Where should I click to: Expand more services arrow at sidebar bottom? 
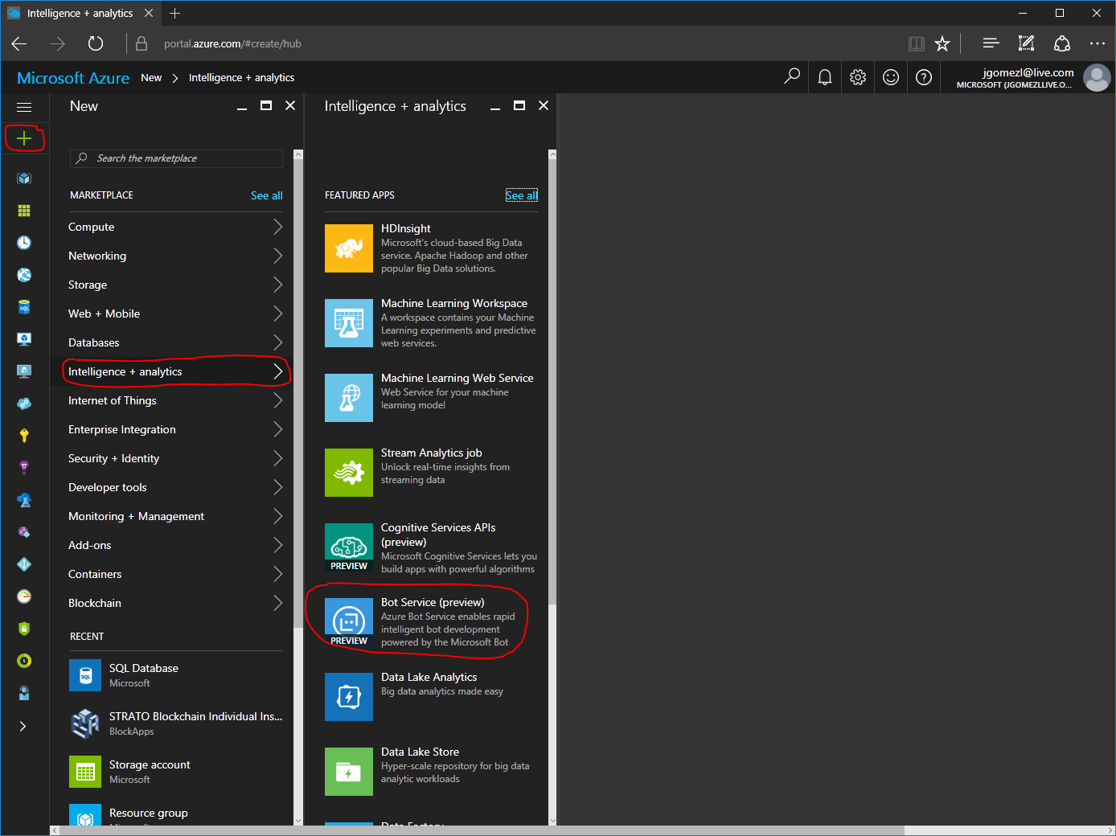click(23, 726)
